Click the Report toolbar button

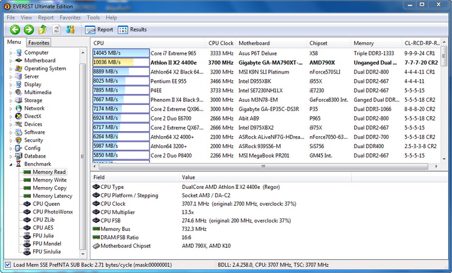point(99,29)
